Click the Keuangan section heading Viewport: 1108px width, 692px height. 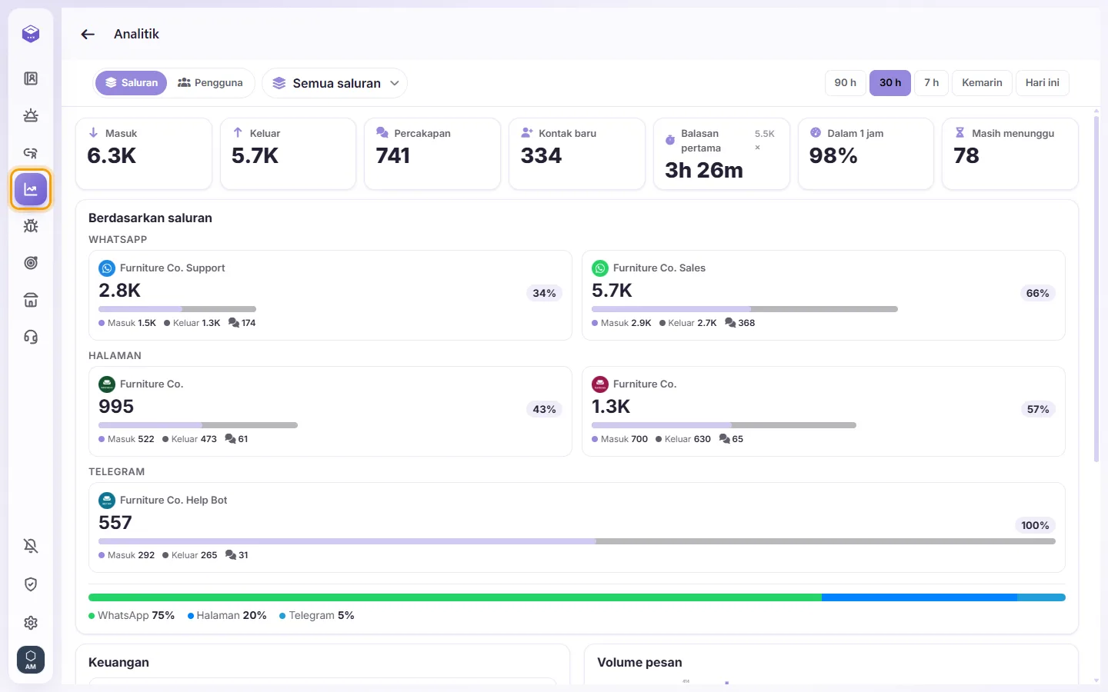[x=118, y=663]
